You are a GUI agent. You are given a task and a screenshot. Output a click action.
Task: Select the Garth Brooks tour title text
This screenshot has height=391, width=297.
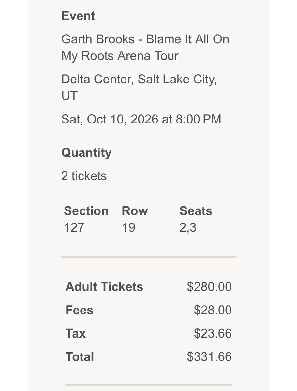click(x=145, y=48)
